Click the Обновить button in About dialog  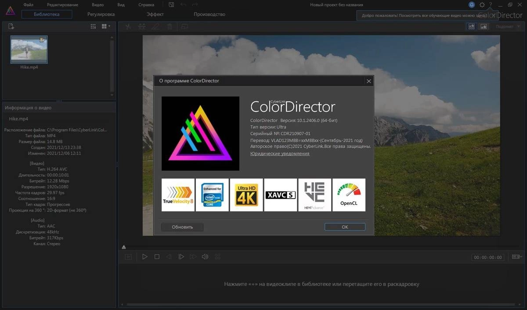pos(182,227)
